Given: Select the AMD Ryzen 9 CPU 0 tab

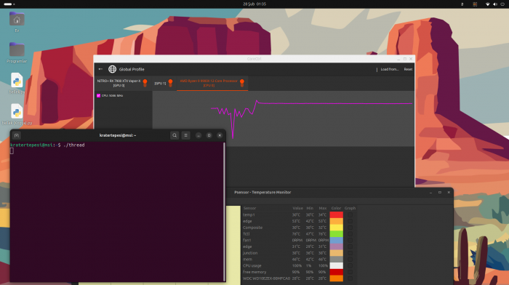Looking at the screenshot, I should 212,83.
